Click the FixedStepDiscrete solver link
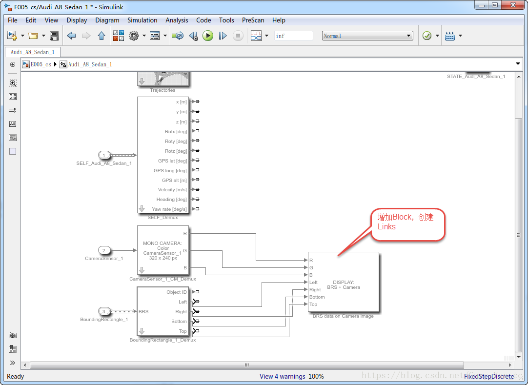The width and height of the screenshot is (528, 385). tap(489, 376)
